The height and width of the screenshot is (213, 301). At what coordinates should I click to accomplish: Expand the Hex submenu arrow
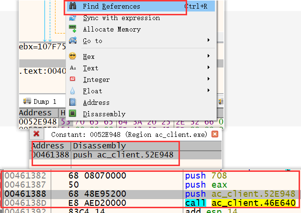[209, 56]
